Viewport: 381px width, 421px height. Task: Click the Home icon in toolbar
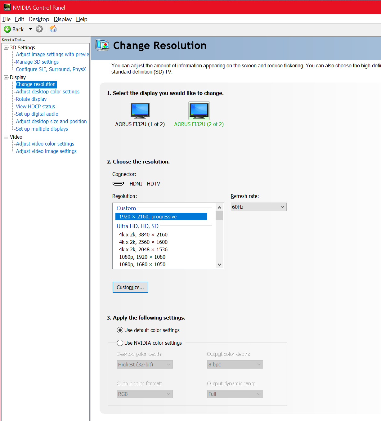click(x=53, y=29)
